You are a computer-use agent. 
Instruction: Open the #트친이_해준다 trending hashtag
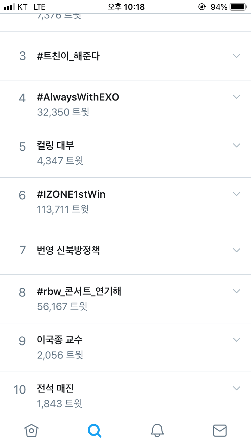(x=68, y=56)
